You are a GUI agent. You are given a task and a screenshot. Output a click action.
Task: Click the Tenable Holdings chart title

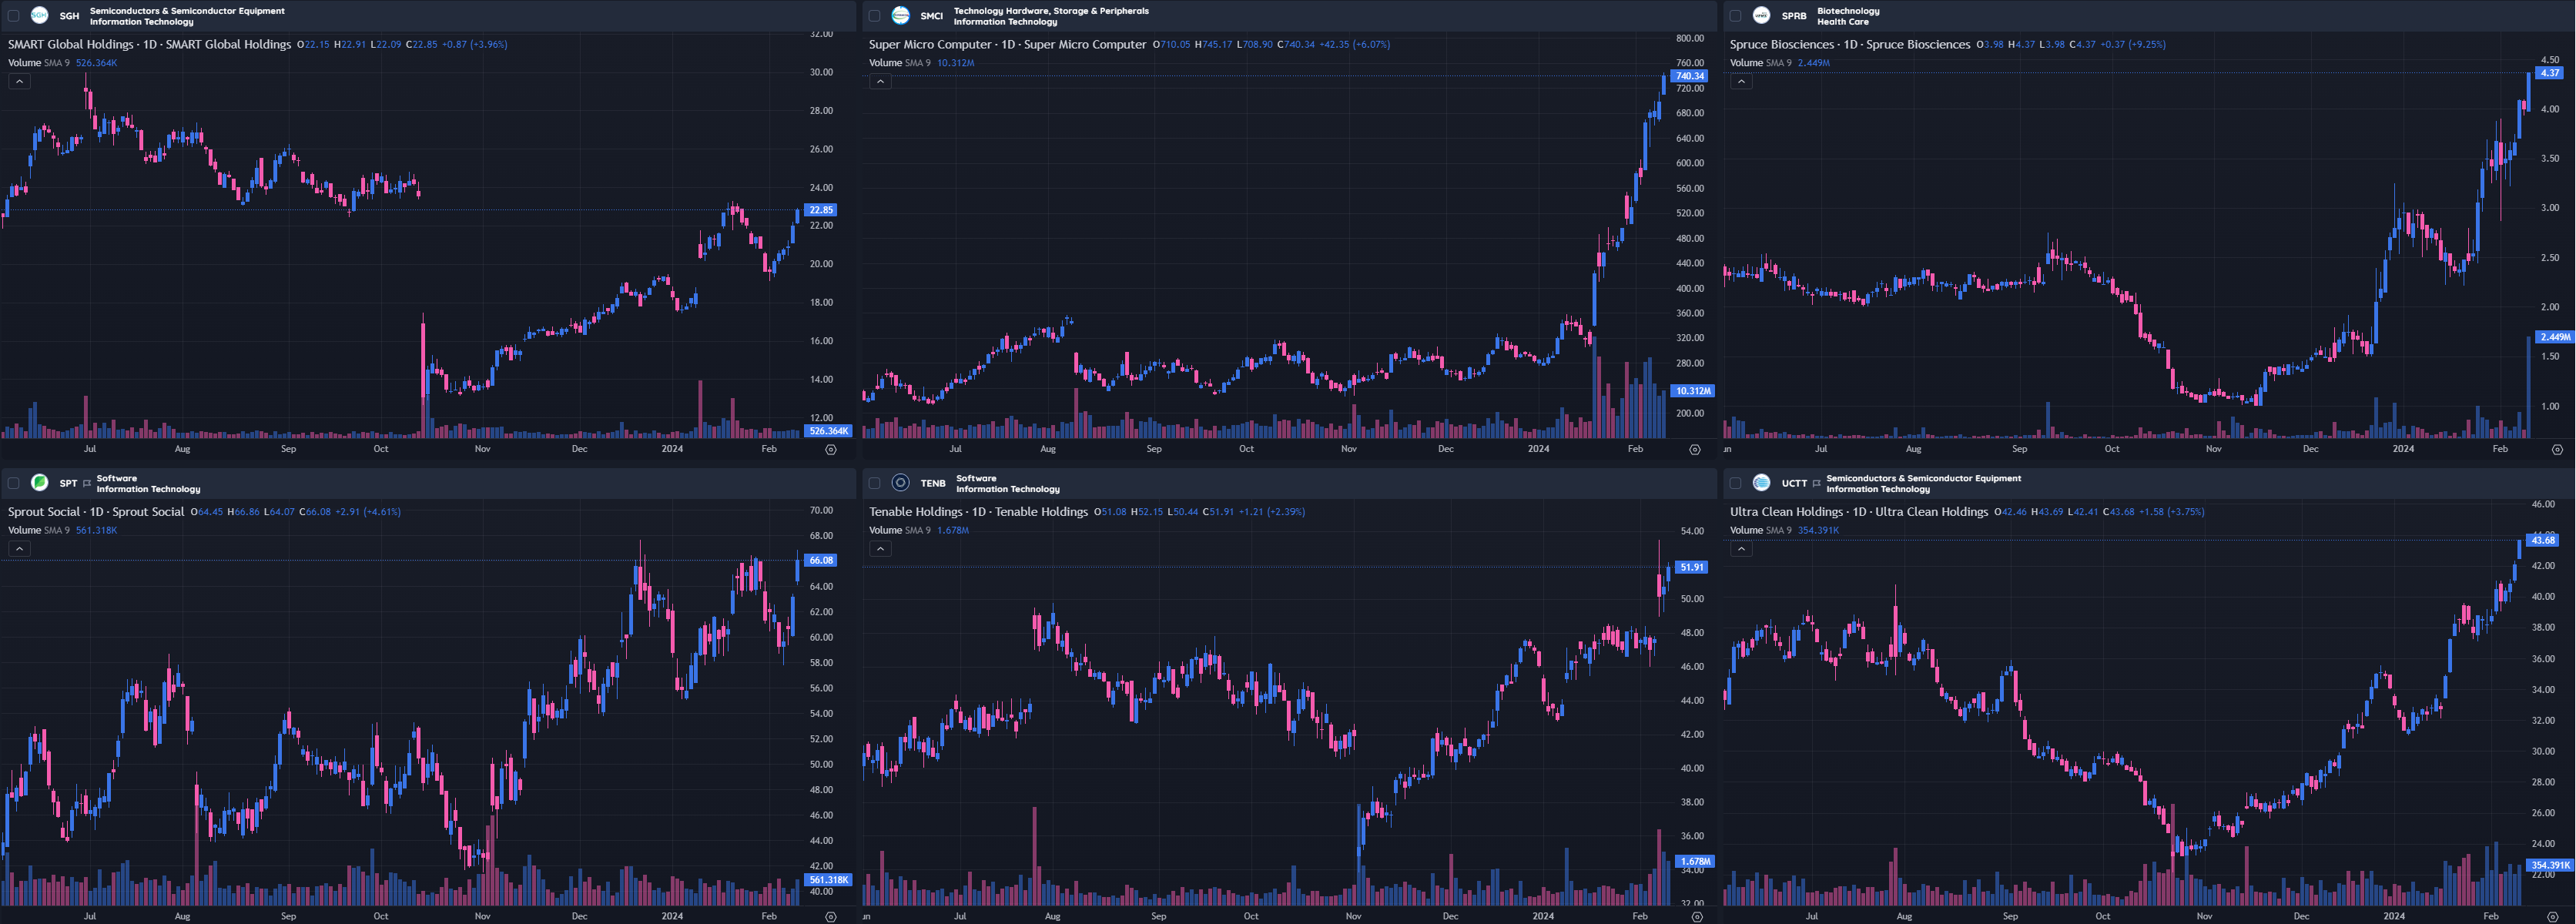[x=977, y=511]
